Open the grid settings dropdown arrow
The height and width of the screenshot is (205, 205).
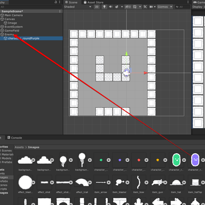click(x=140, y=7)
